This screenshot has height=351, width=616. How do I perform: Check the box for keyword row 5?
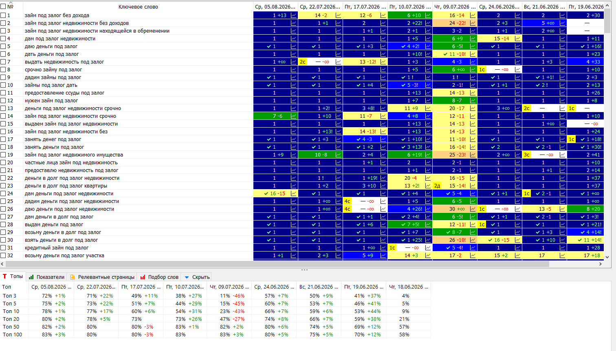pyautogui.click(x=3, y=46)
